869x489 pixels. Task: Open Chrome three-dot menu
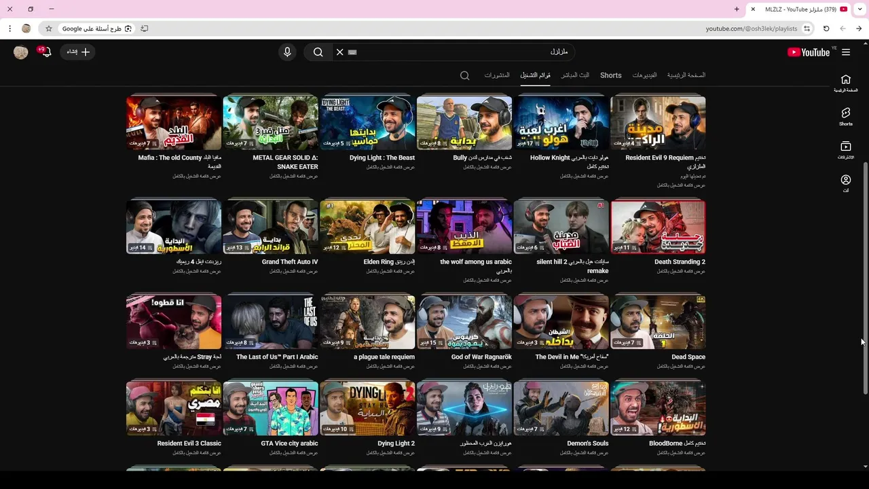pyautogui.click(x=10, y=29)
